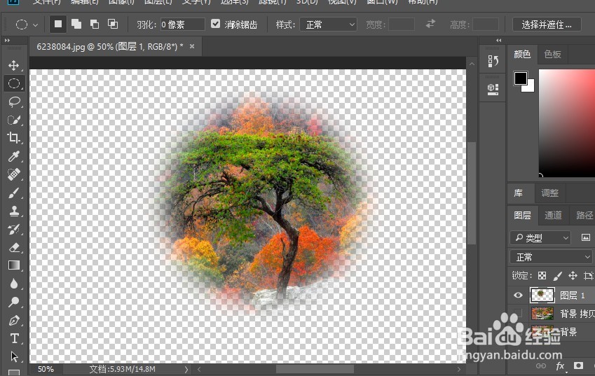595x376 pixels.
Task: Switch to the 颜色 color tab
Action: coord(522,54)
